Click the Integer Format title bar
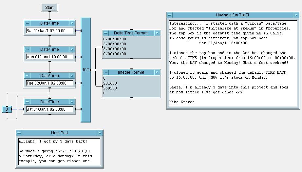The height and width of the screenshot is (172, 302). [x=131, y=72]
